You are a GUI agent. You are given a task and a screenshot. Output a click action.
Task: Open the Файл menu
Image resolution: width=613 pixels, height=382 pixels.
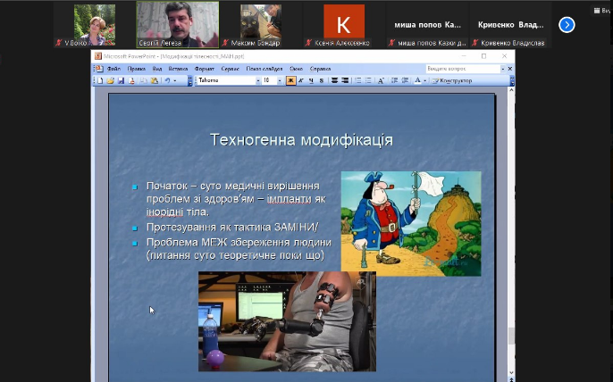113,69
